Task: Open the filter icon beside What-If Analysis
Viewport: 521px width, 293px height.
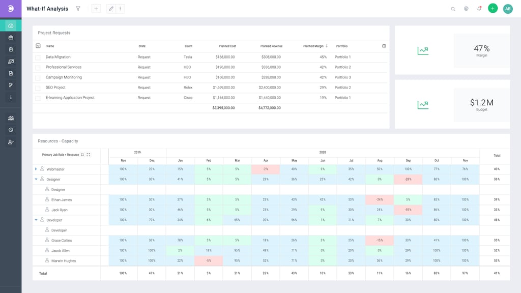Action: [77, 9]
